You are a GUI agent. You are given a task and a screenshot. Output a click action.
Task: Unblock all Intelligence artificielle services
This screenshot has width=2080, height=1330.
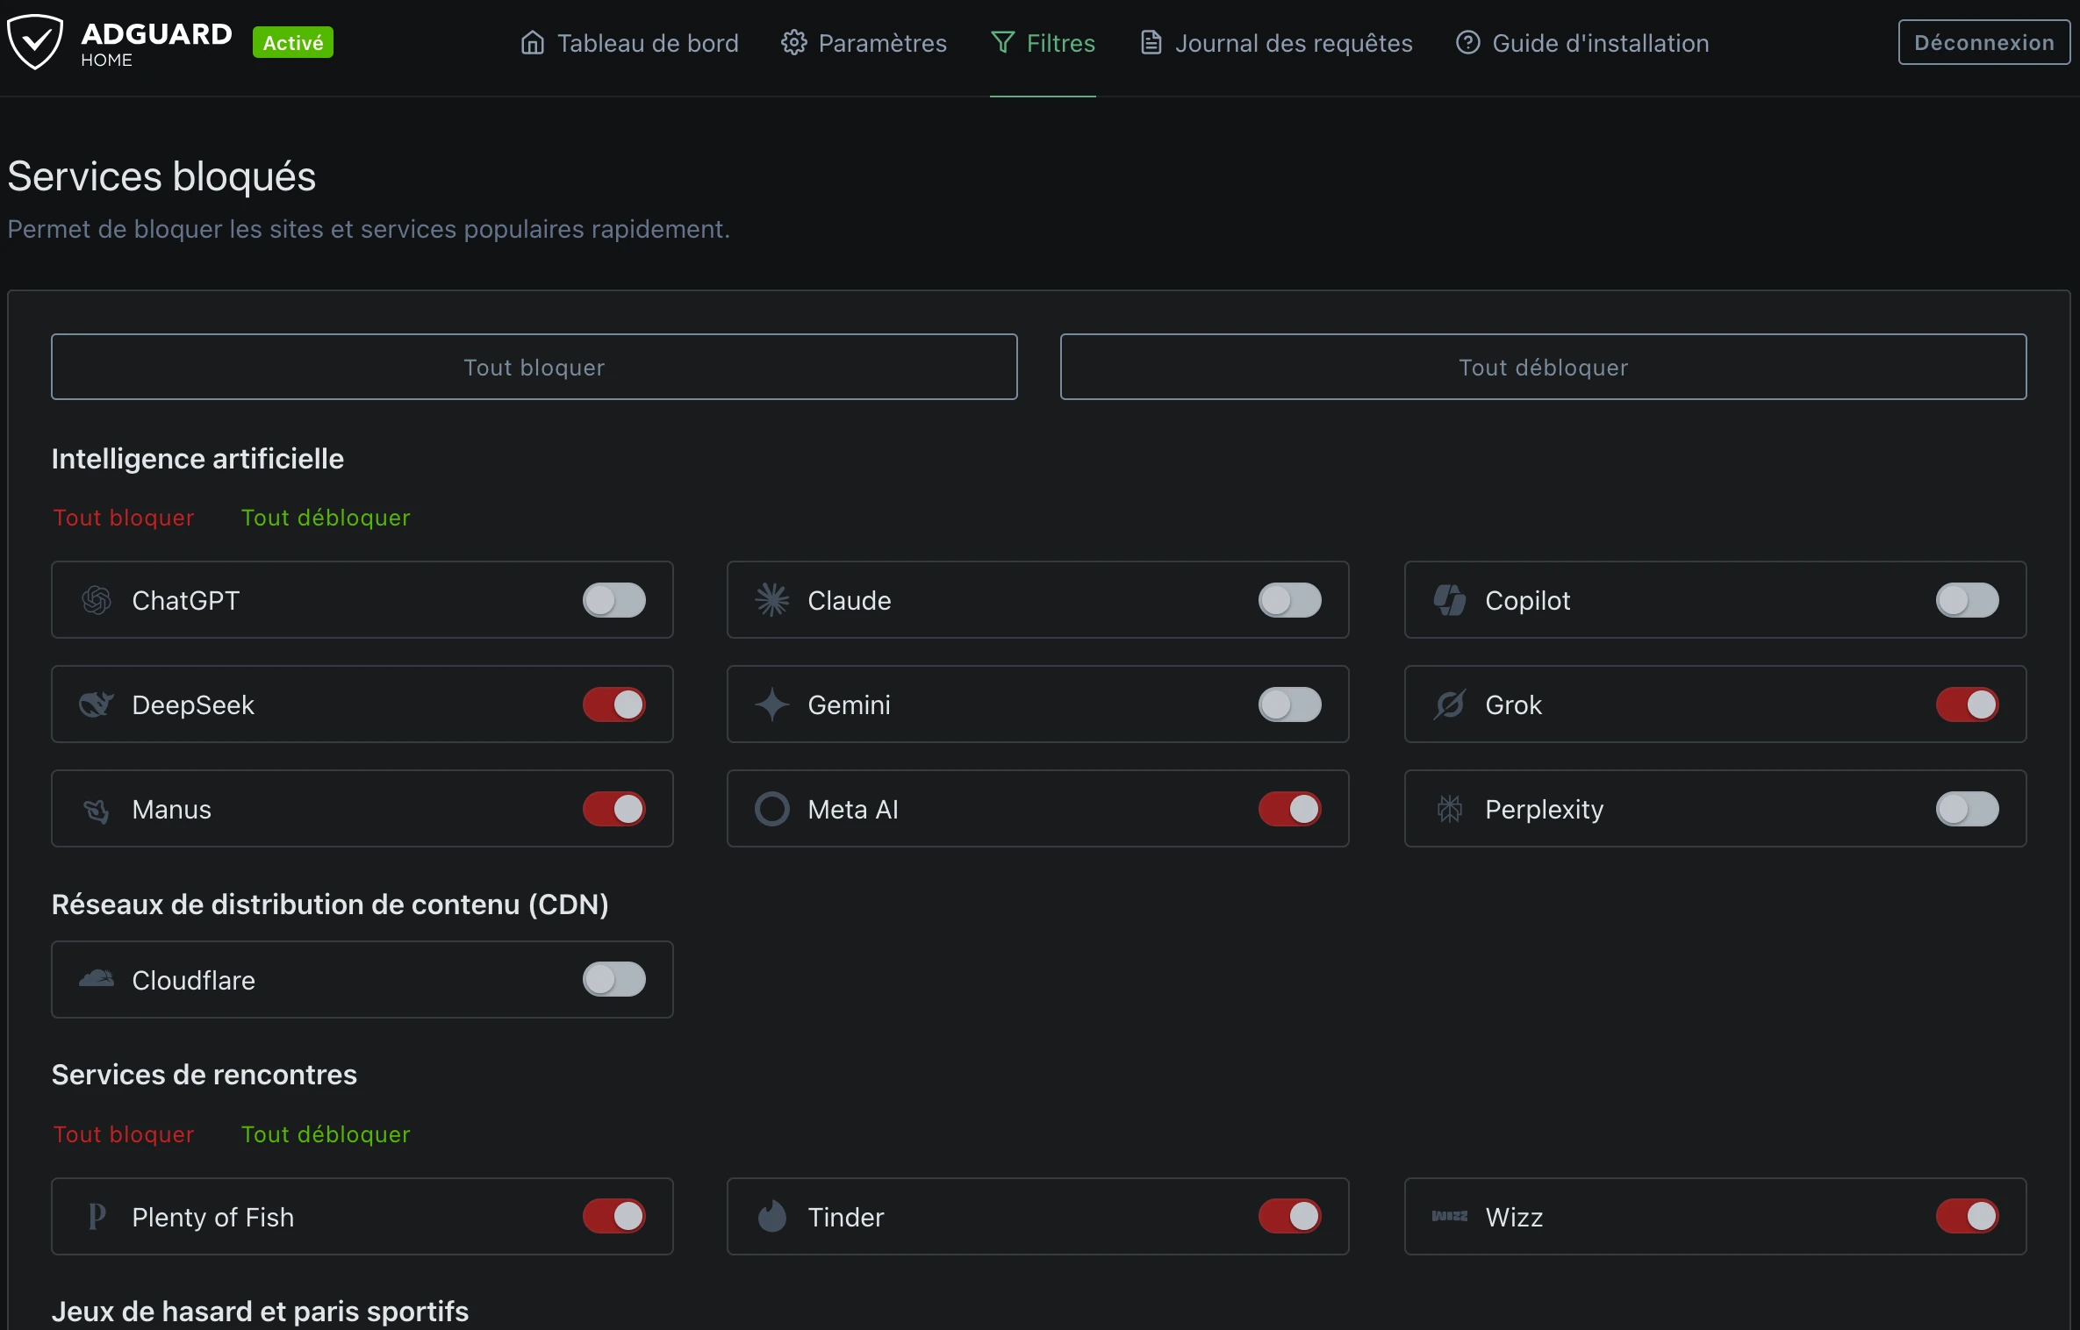click(326, 518)
